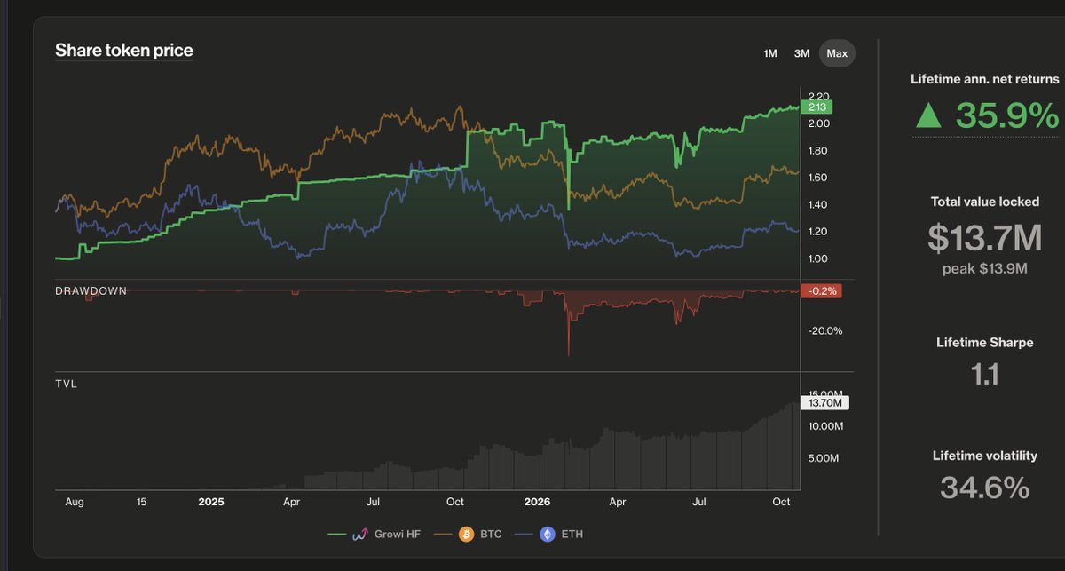Click the 34.6% lifetime volatility value
The image size is (1065, 571).
click(x=984, y=487)
